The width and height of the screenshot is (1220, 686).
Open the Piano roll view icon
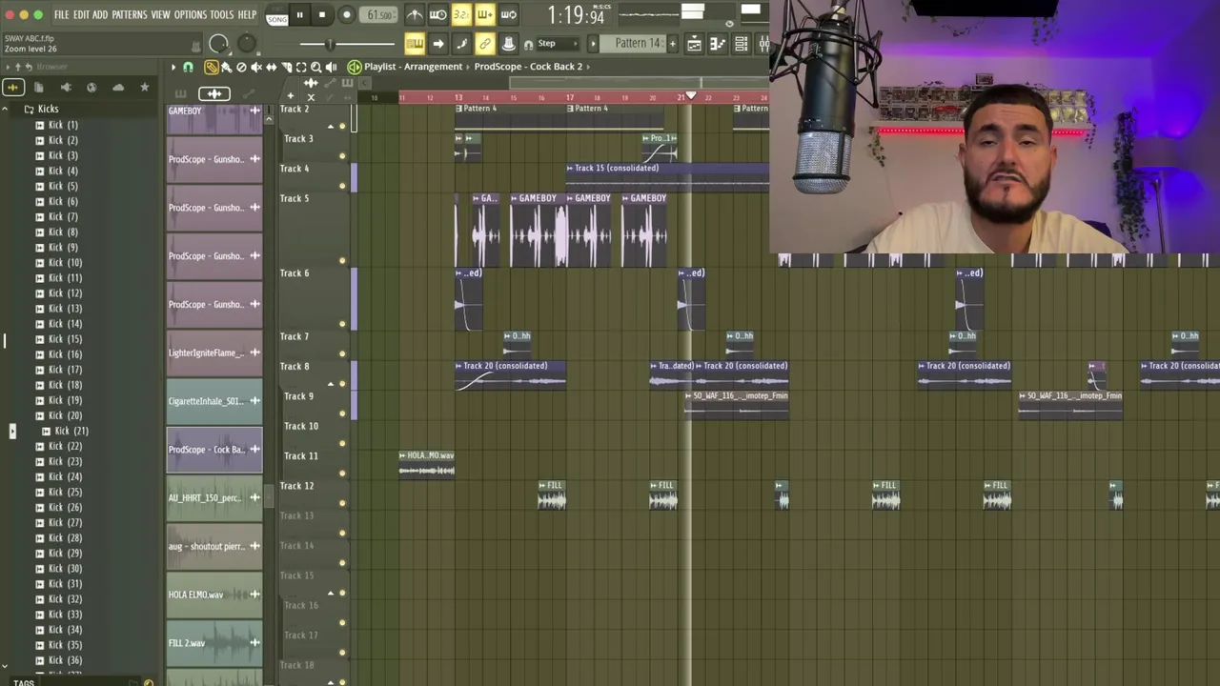tap(718, 44)
